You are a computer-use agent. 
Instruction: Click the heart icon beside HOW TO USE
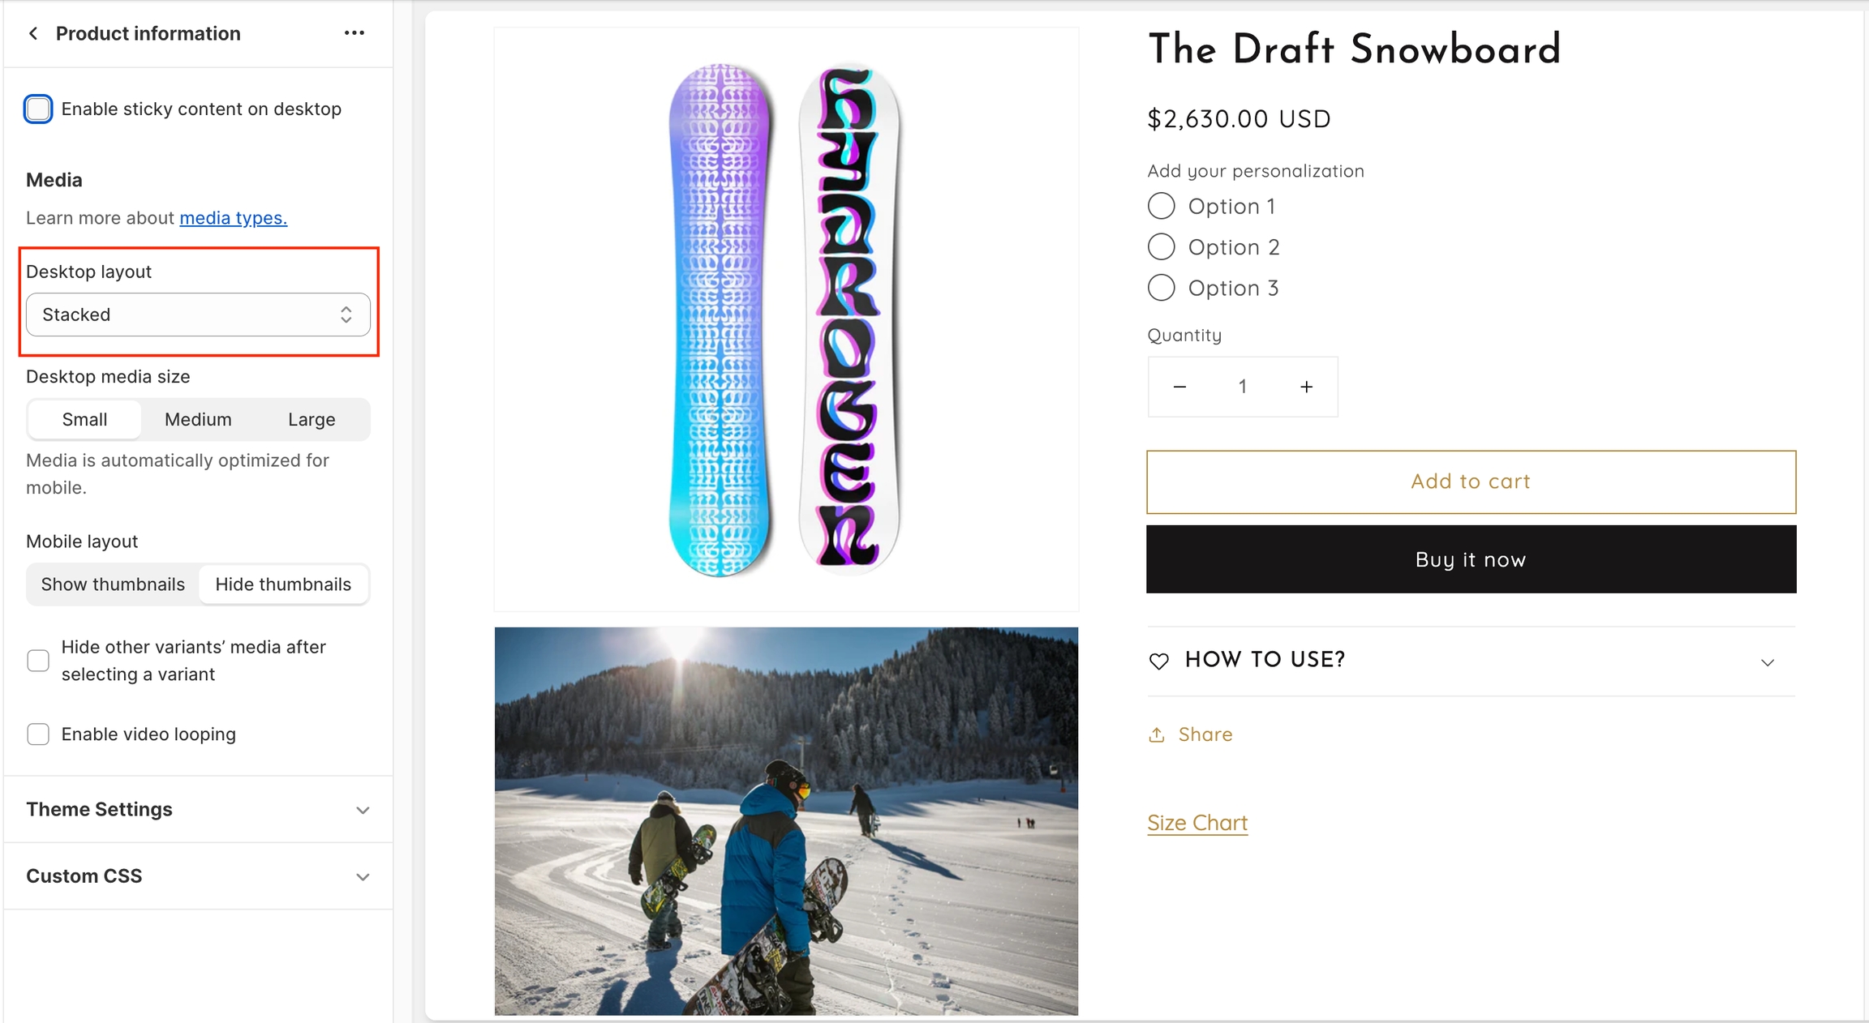pyautogui.click(x=1159, y=661)
